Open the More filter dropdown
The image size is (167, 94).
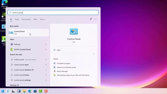click(43, 19)
